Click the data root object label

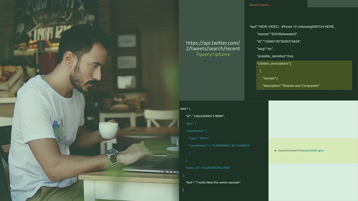pyautogui.click(x=185, y=108)
